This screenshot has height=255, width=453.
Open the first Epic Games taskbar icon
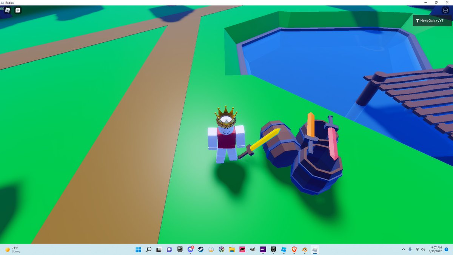pyautogui.click(x=180, y=249)
